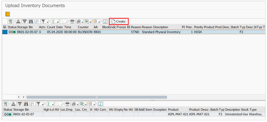Click the blue information icon, lower toolbar

coord(101,104)
